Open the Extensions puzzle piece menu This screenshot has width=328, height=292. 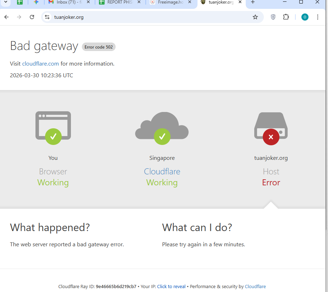286,17
